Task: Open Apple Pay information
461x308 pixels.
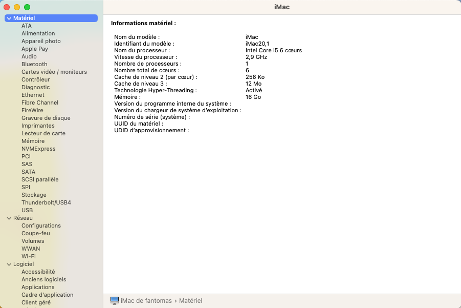Action: (x=35, y=49)
